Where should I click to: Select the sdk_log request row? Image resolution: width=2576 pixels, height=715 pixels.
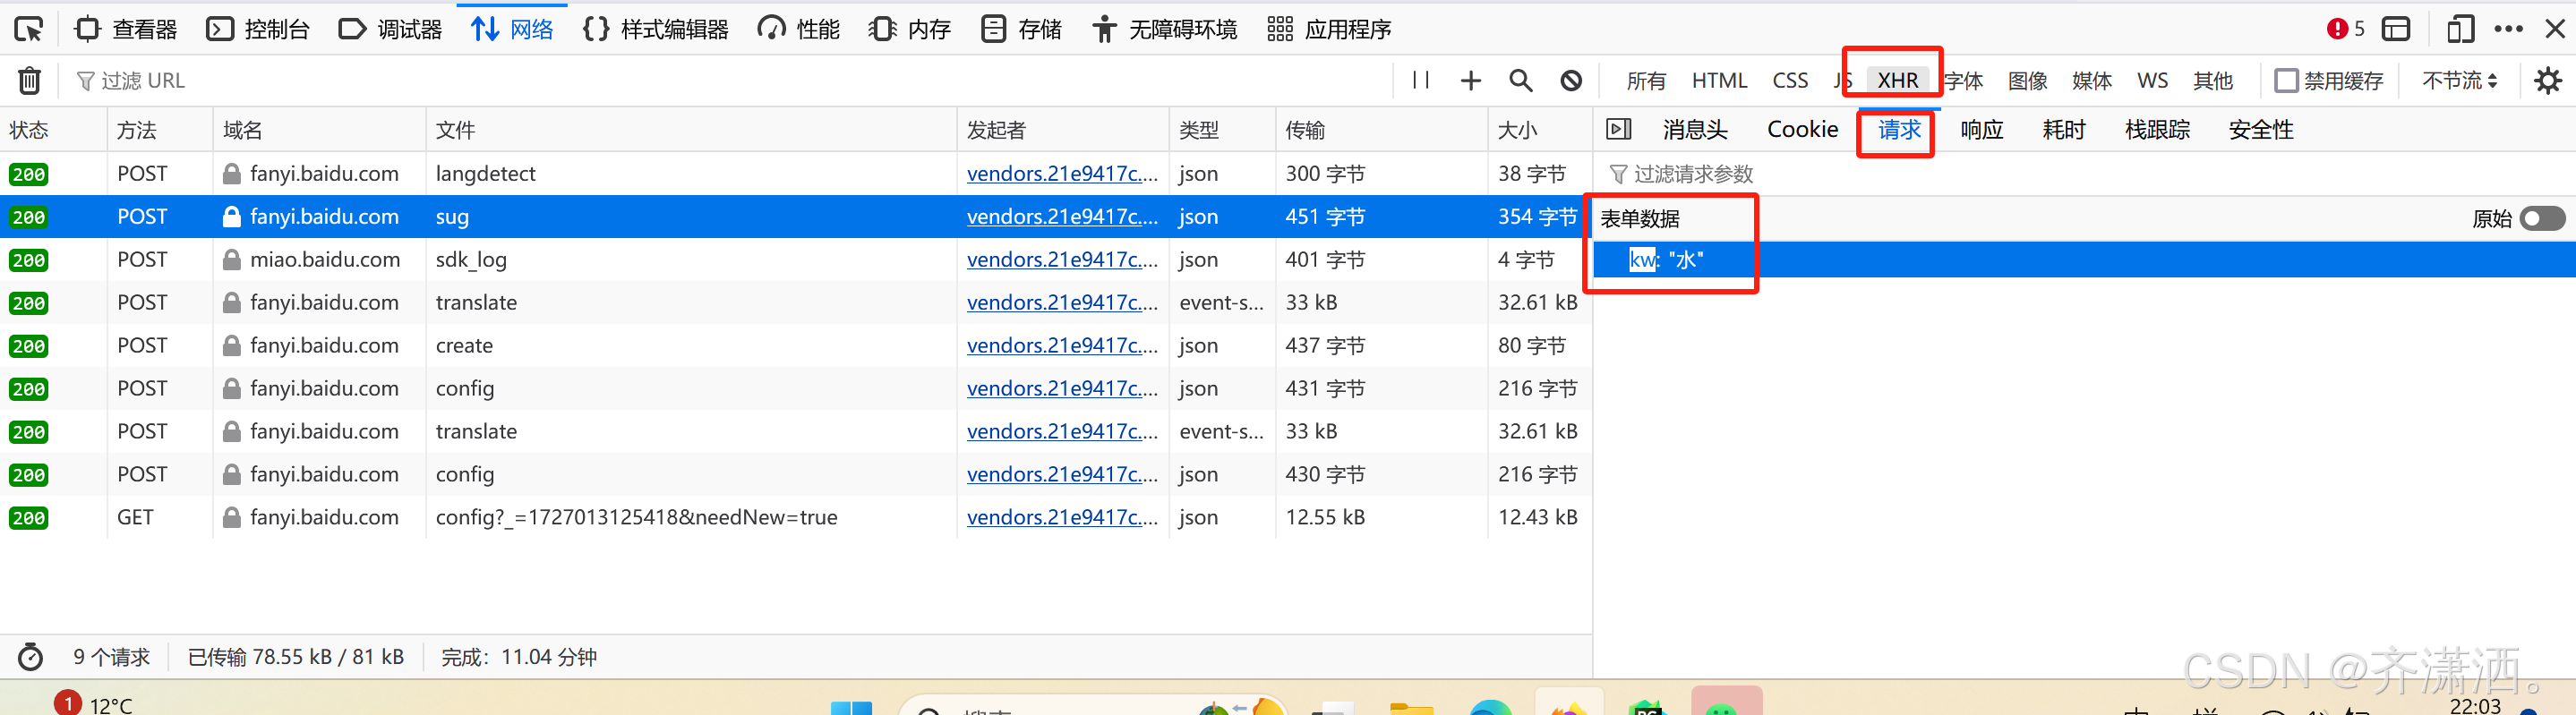pos(796,259)
